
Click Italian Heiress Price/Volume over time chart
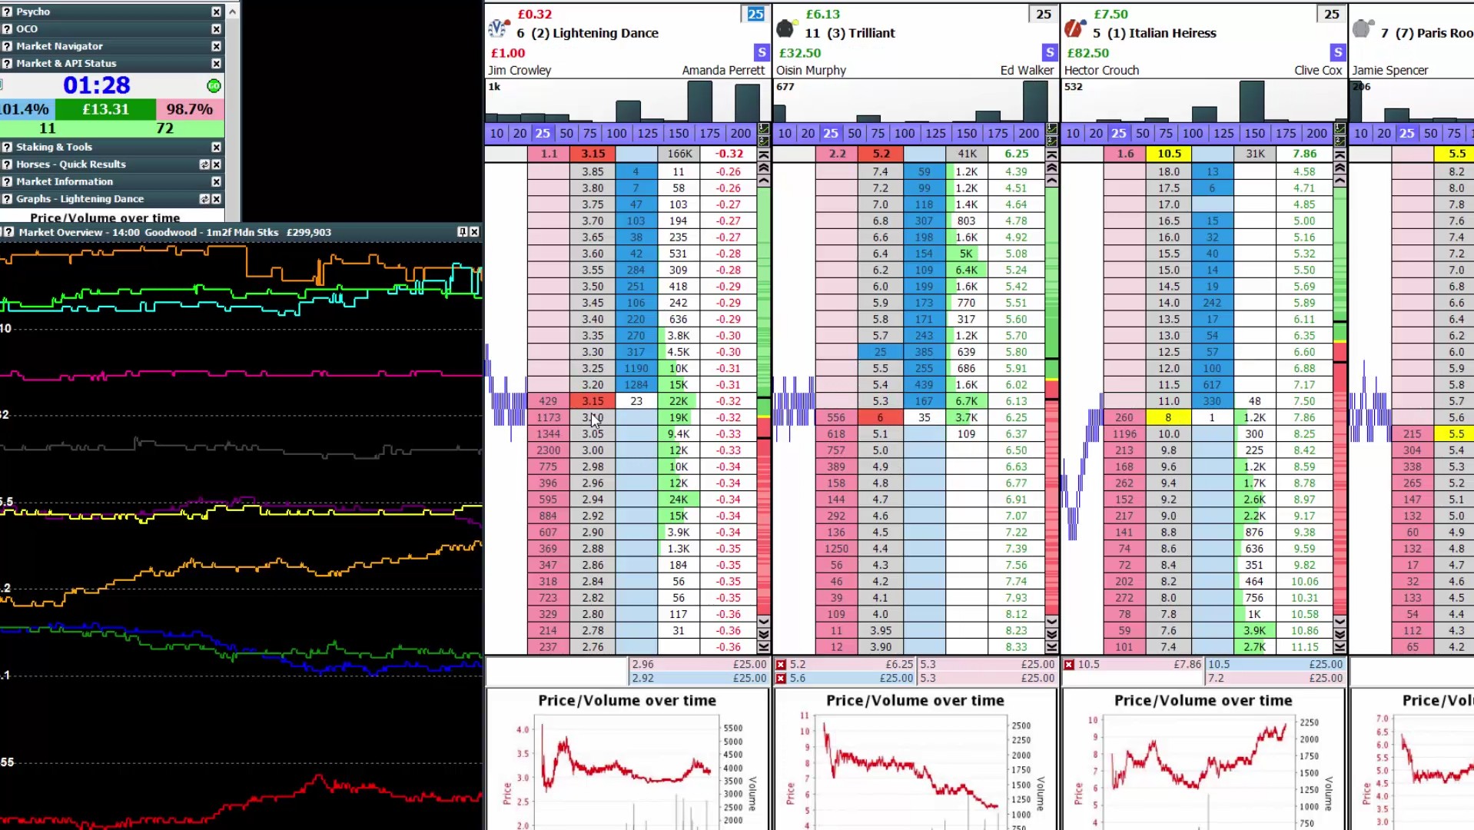click(1203, 759)
